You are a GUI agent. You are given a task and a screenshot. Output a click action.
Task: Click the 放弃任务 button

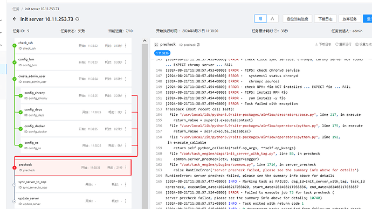click(350, 19)
